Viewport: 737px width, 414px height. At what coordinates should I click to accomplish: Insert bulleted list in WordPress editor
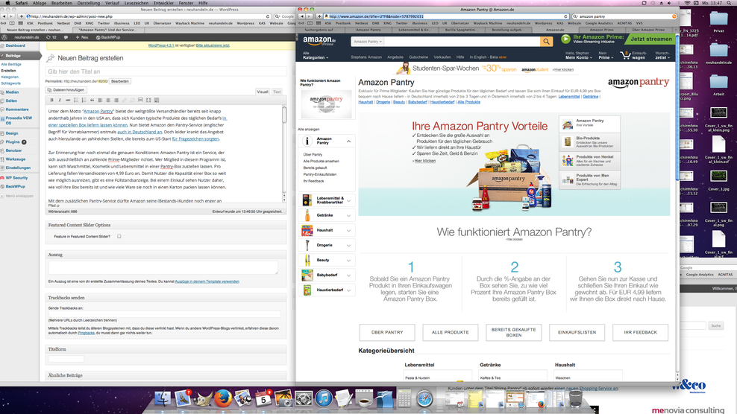pyautogui.click(x=76, y=100)
